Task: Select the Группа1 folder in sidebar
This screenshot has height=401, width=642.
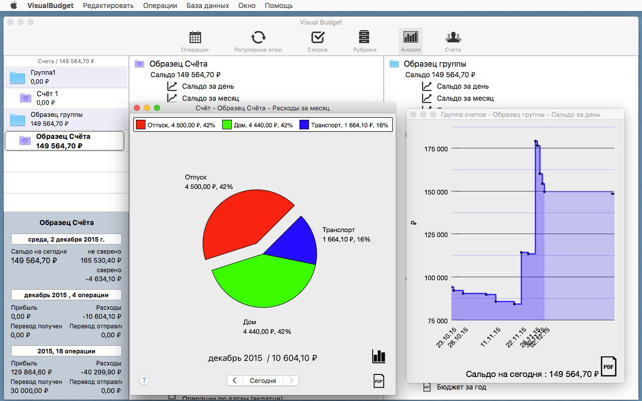Action: (66, 77)
